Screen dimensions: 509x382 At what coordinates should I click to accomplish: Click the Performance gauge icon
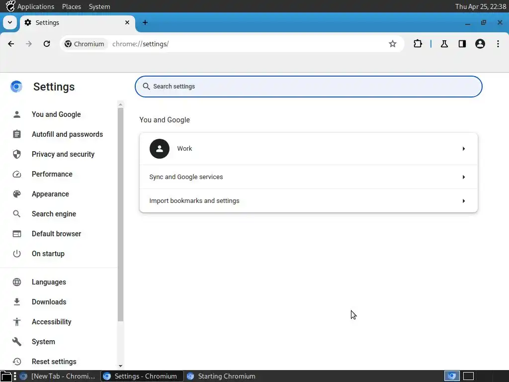pos(17,174)
